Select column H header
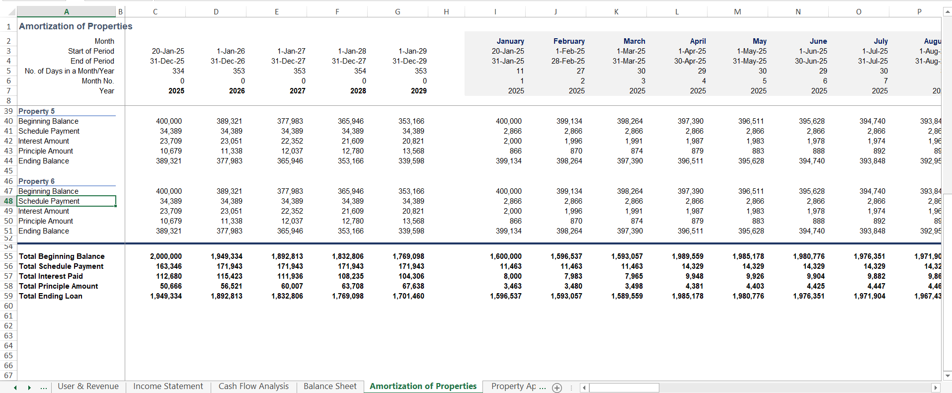Screen dimensions: 952x393 click(x=446, y=11)
